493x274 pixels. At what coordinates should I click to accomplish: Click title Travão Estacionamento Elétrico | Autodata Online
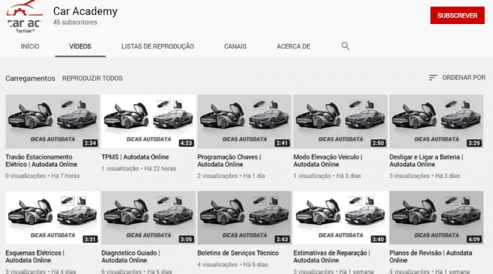tap(41, 161)
